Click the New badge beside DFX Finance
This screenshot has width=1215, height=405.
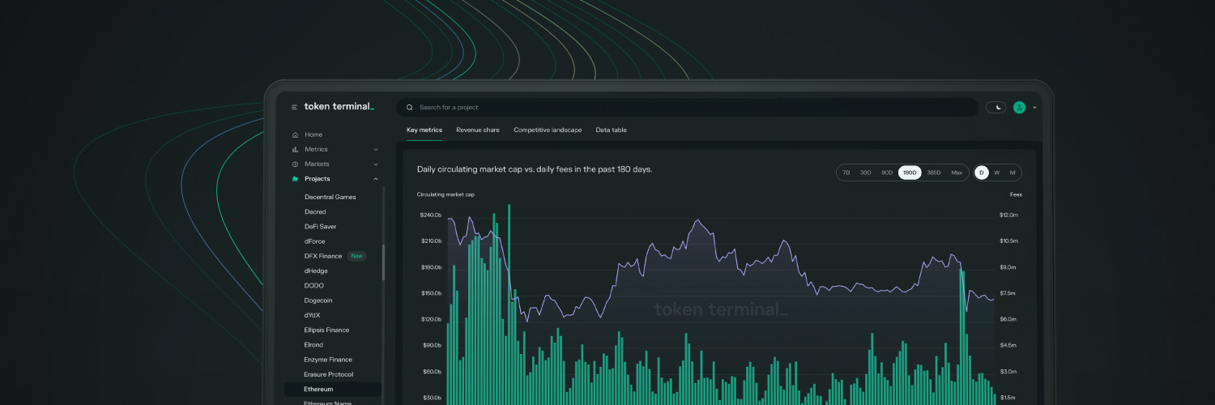(356, 256)
